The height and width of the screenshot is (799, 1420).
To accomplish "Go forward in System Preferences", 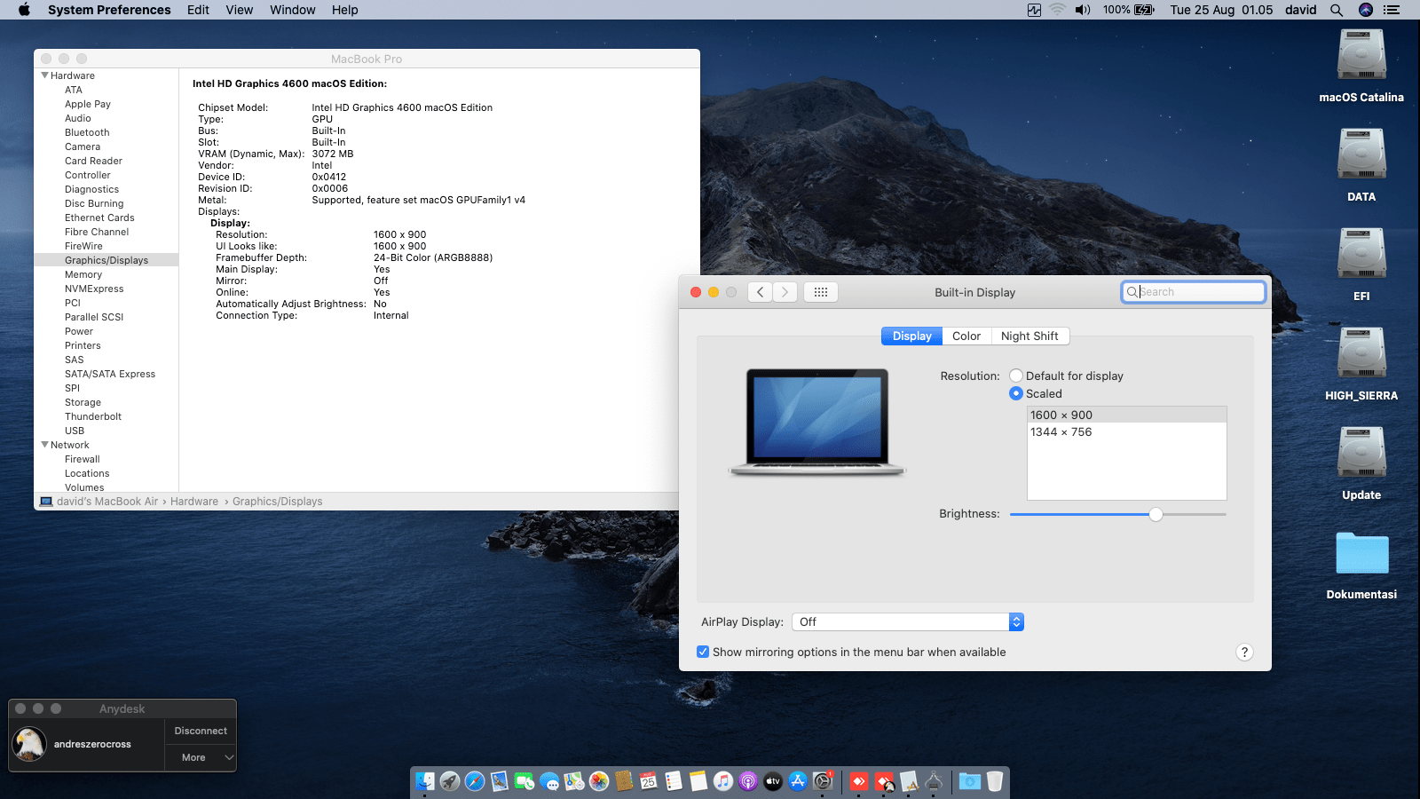I will [785, 292].
